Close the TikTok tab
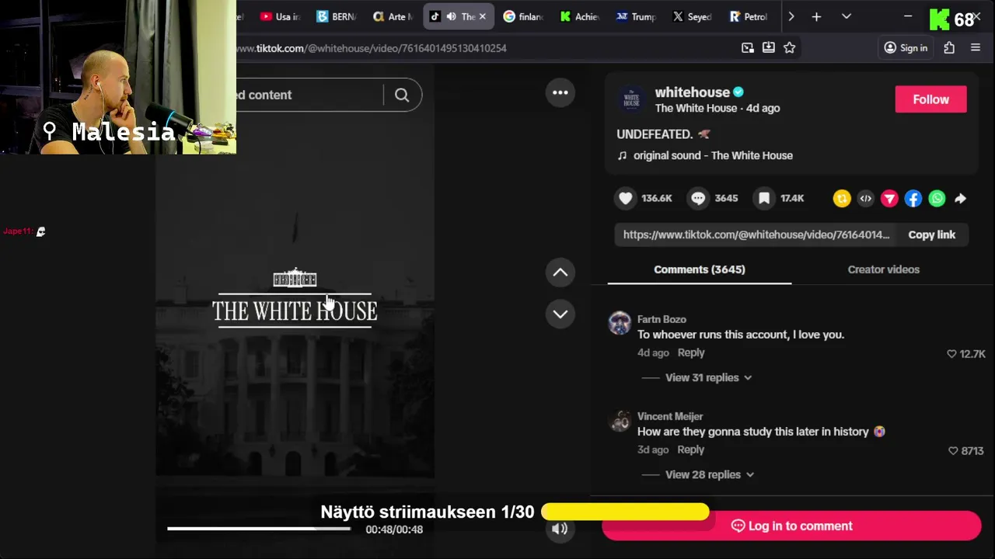This screenshot has height=559, width=995. tap(483, 16)
